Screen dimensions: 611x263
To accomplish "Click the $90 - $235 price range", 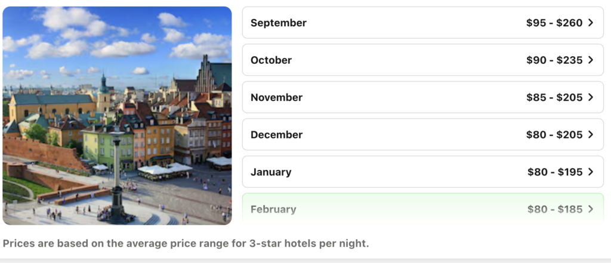I will pyautogui.click(x=554, y=60).
